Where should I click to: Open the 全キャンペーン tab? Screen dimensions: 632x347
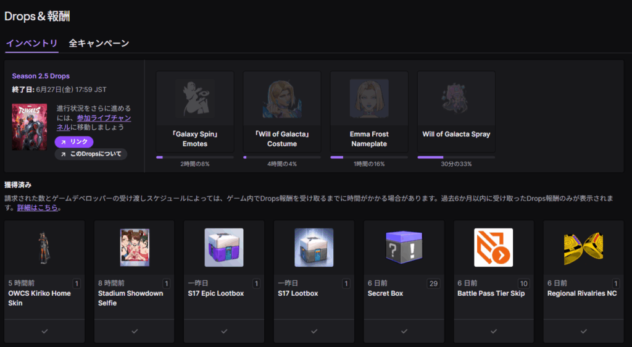(x=99, y=43)
